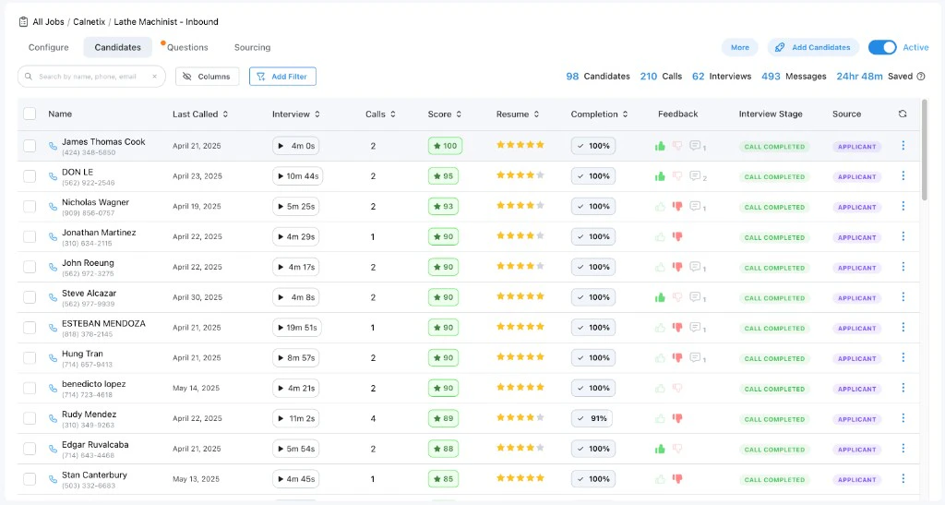
Task: Refresh the candidates table
Action: [x=903, y=114]
